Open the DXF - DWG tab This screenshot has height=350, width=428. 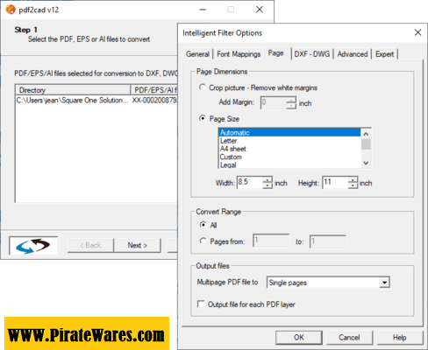tap(312, 54)
